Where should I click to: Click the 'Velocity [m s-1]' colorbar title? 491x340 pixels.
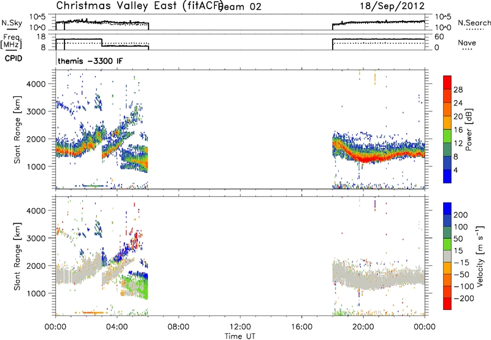pyautogui.click(x=480, y=256)
